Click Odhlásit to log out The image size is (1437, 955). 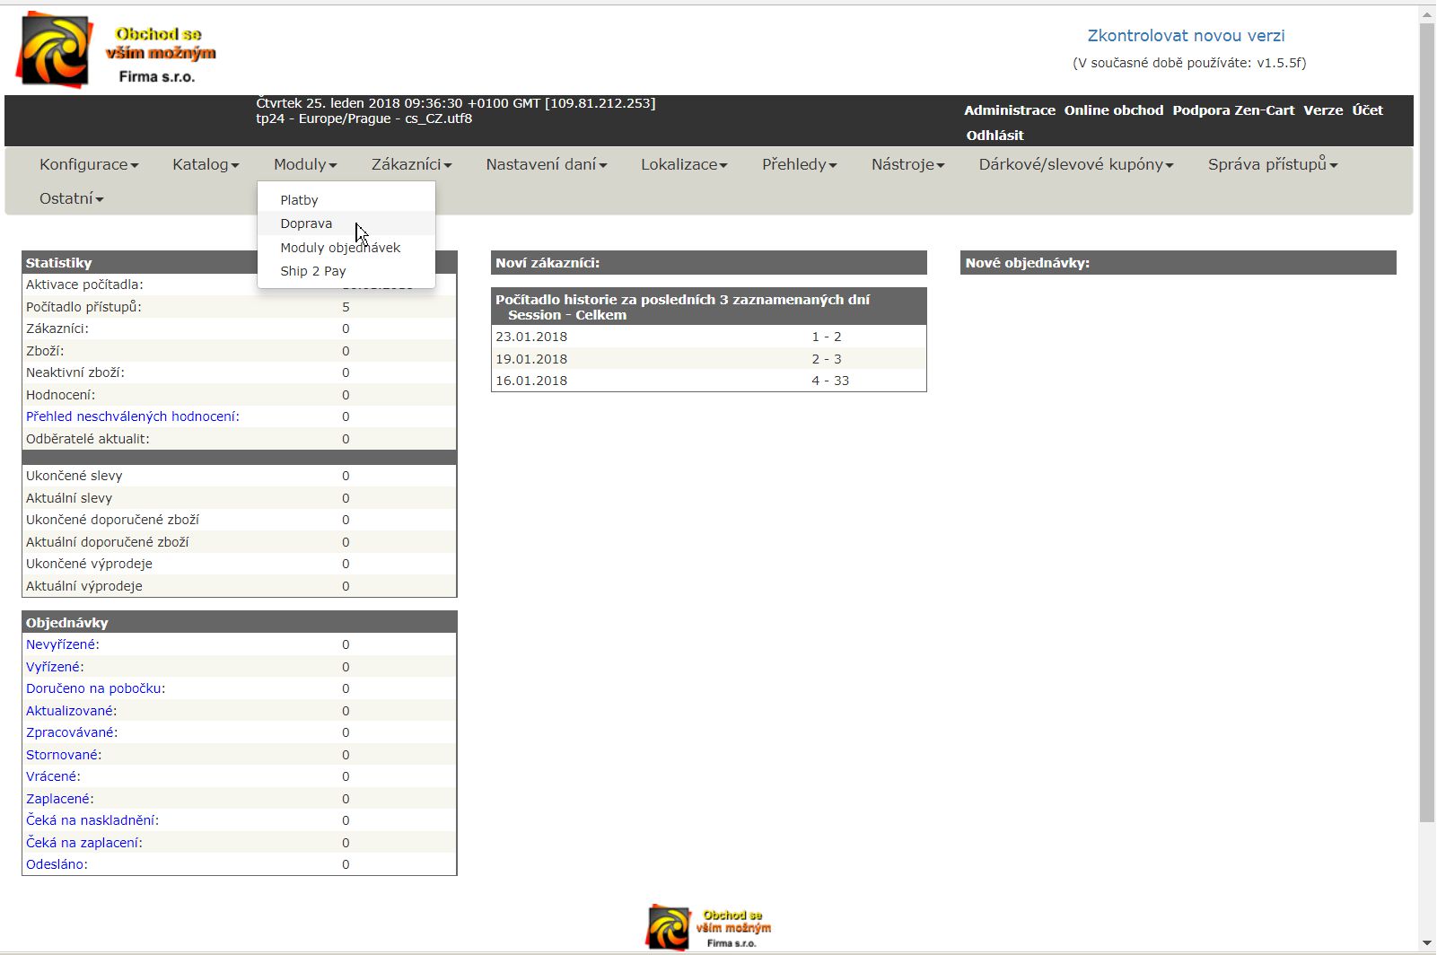pos(995,136)
